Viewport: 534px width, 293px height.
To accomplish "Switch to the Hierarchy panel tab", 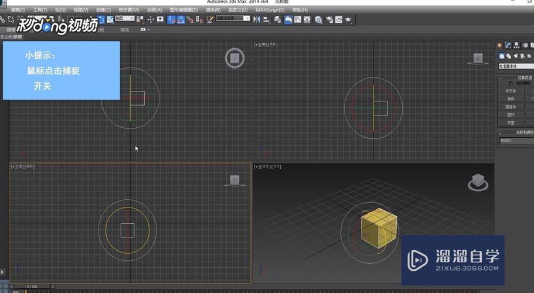I will tap(516, 45).
